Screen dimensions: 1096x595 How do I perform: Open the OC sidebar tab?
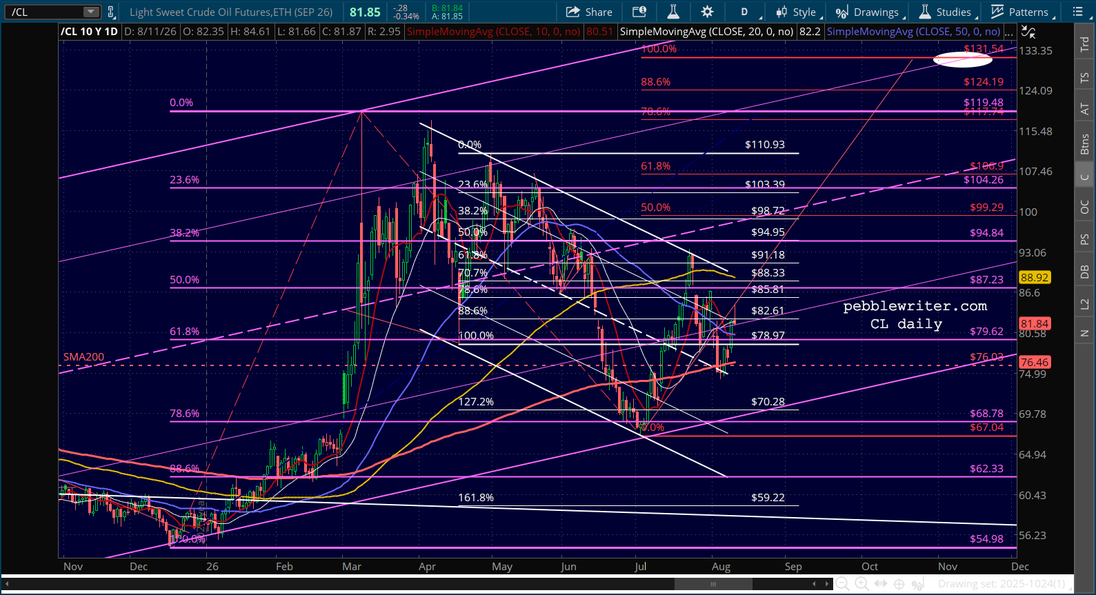(x=1084, y=208)
